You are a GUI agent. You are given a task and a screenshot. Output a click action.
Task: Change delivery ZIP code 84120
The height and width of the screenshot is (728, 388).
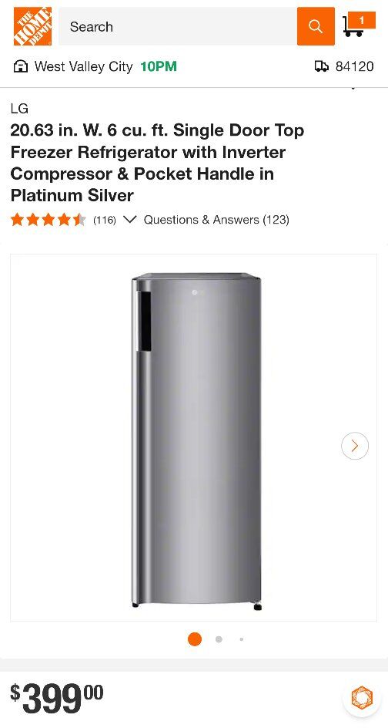click(x=355, y=67)
